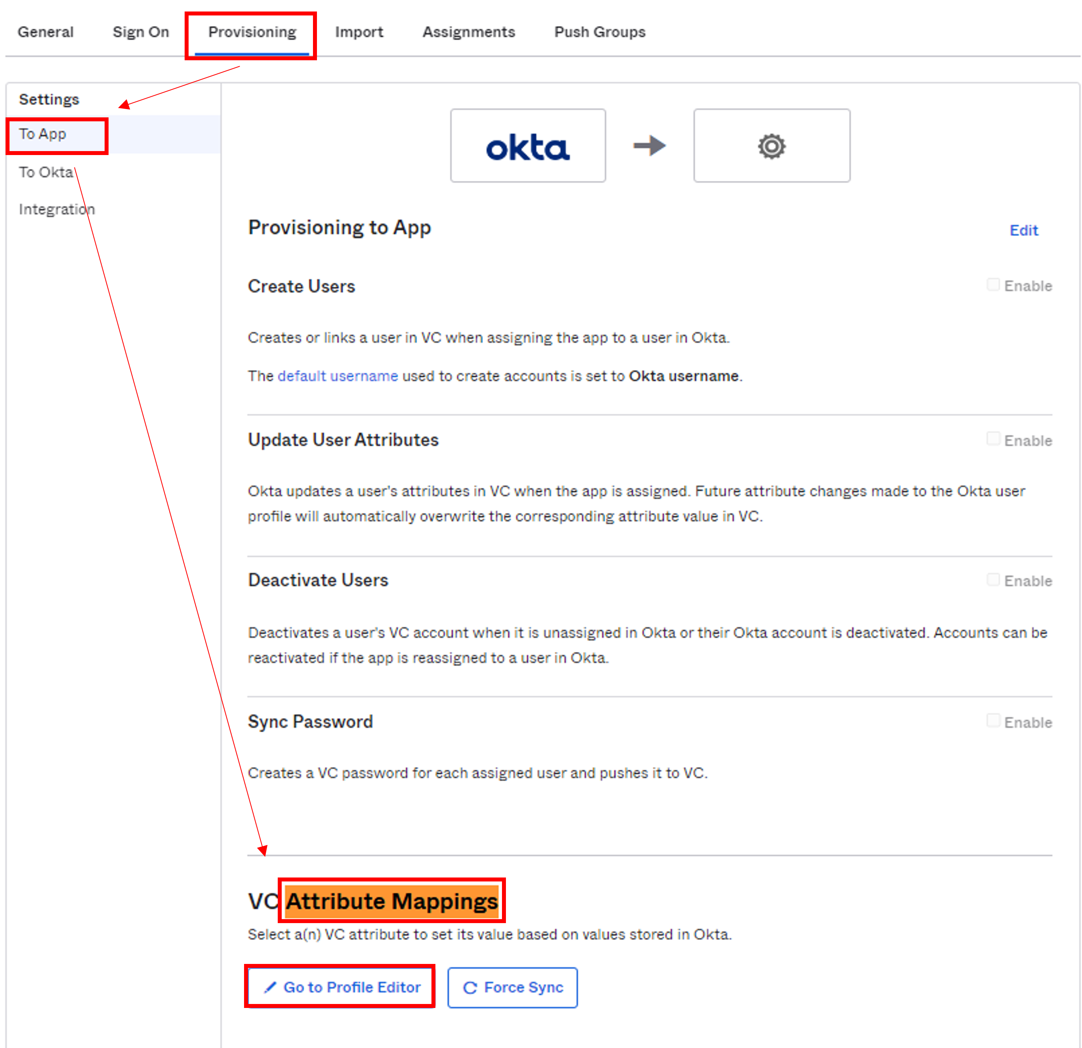Image resolution: width=1082 pixels, height=1048 pixels.
Task: Switch to the Sign On tab
Action: tap(141, 32)
